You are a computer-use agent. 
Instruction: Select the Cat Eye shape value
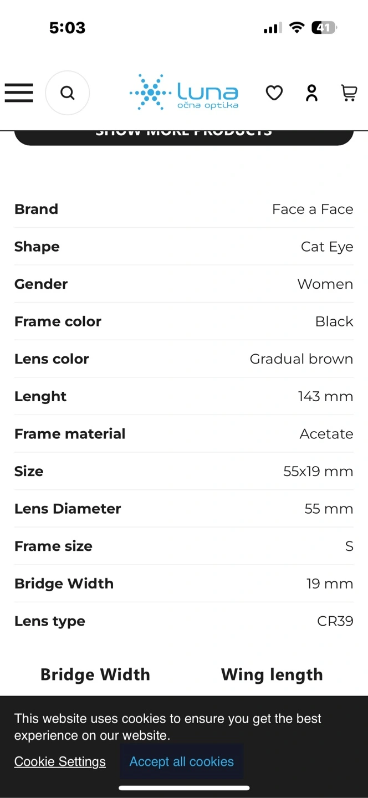[x=327, y=247]
